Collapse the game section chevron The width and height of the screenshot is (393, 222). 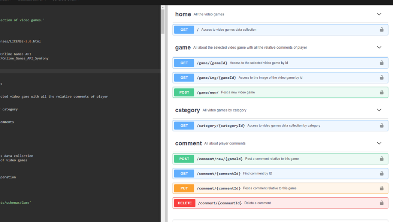tap(379, 47)
